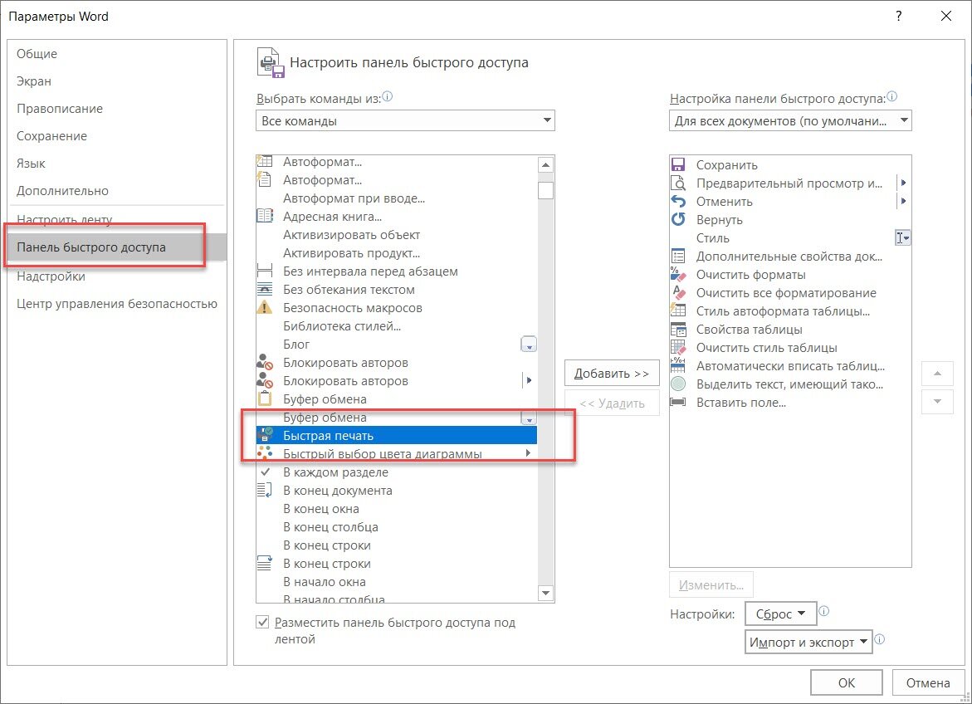Click the undo arrow icon beside Отменить
The image size is (972, 704).
678,201
